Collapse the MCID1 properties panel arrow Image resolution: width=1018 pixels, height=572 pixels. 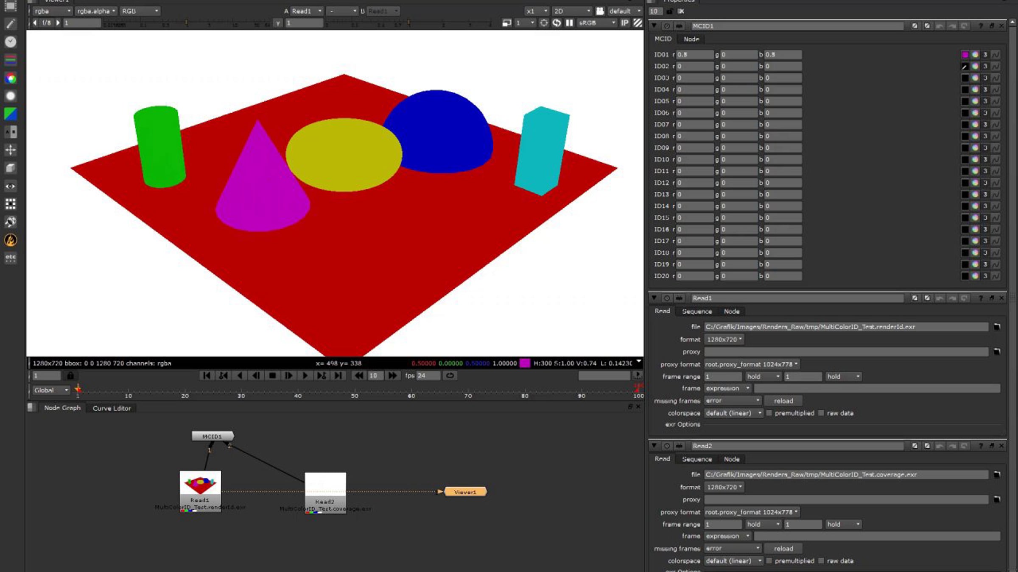point(654,26)
